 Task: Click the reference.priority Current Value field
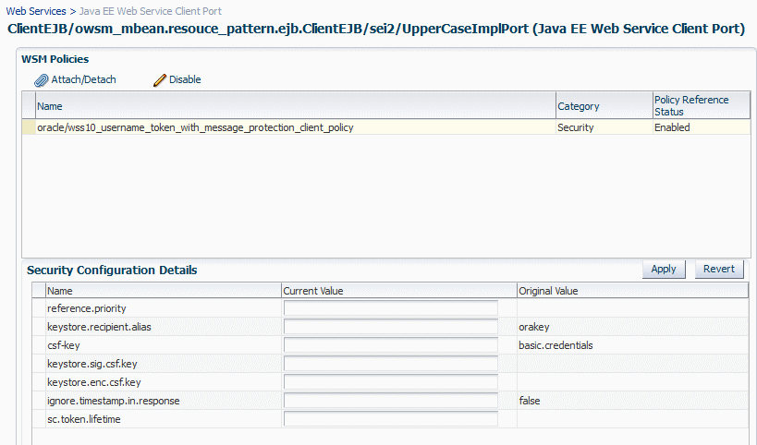pos(391,308)
